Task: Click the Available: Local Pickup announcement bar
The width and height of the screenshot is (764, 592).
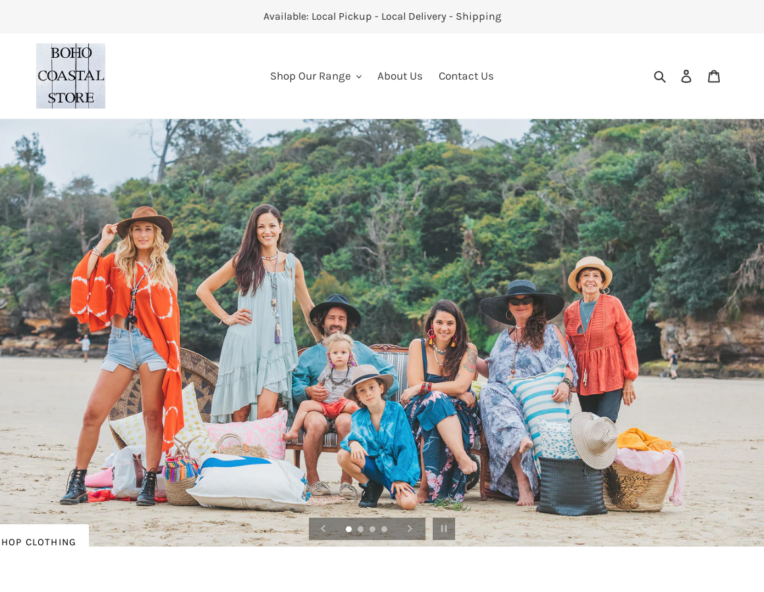Action: 382,16
